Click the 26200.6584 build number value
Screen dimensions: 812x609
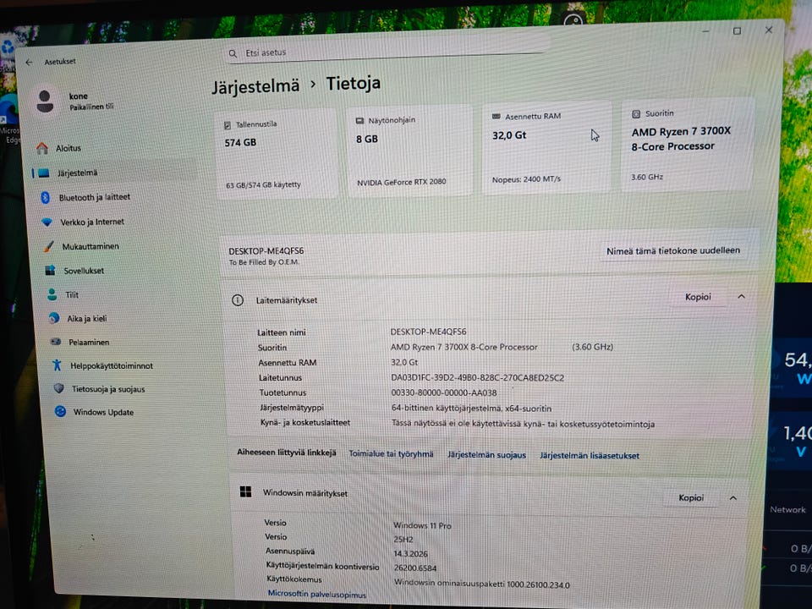[415, 568]
